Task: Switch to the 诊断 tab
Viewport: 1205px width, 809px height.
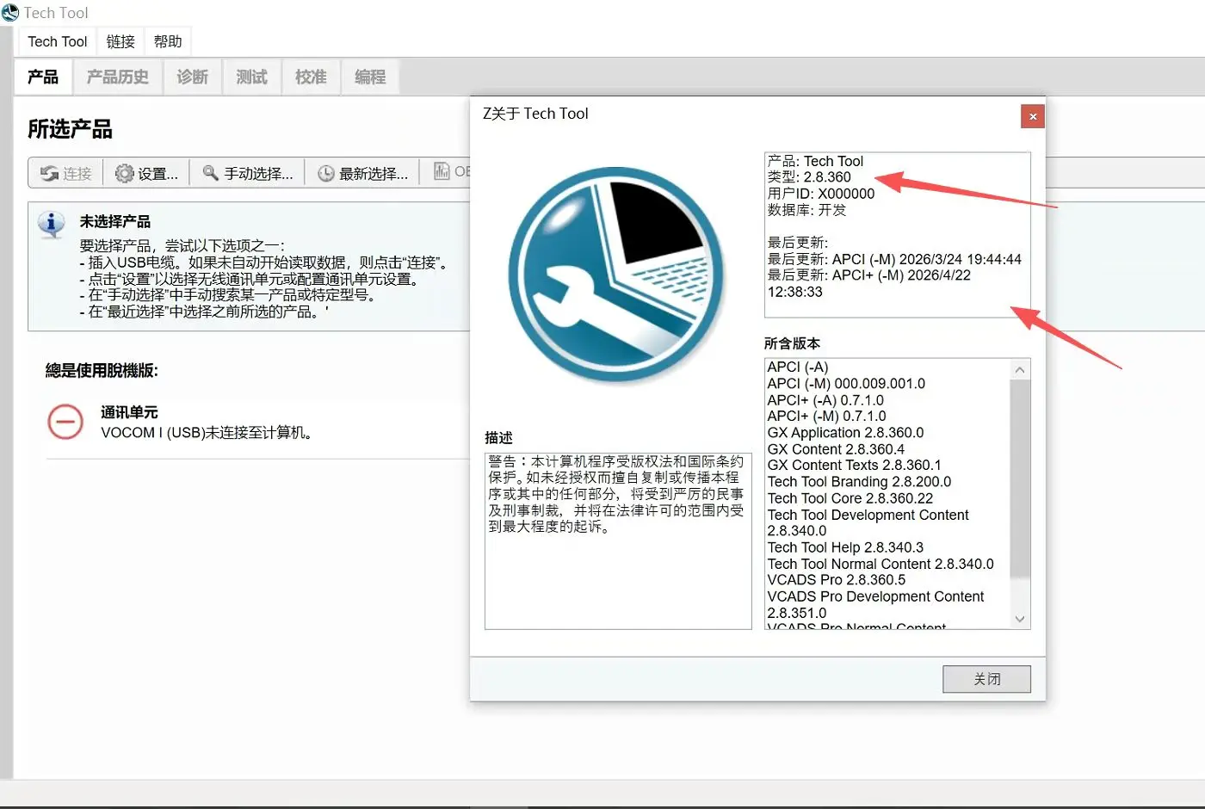Action: pyautogui.click(x=193, y=77)
